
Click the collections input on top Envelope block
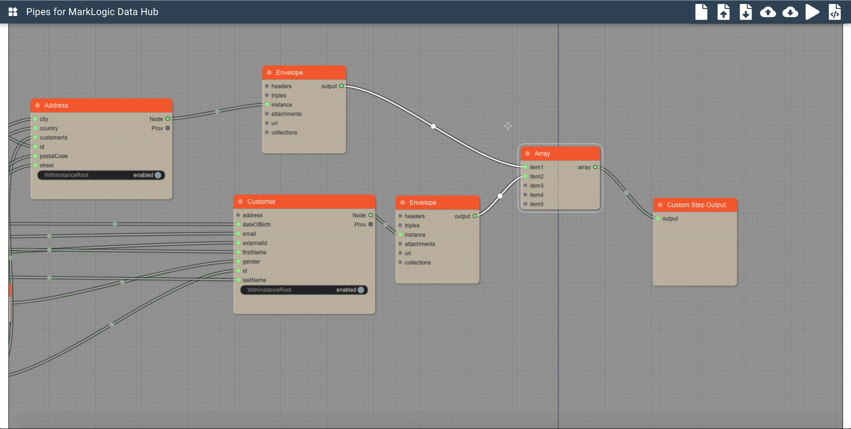coord(267,132)
